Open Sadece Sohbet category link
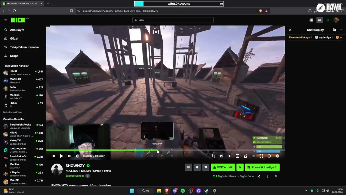The height and width of the screenshot is (195, 346). coord(75,176)
